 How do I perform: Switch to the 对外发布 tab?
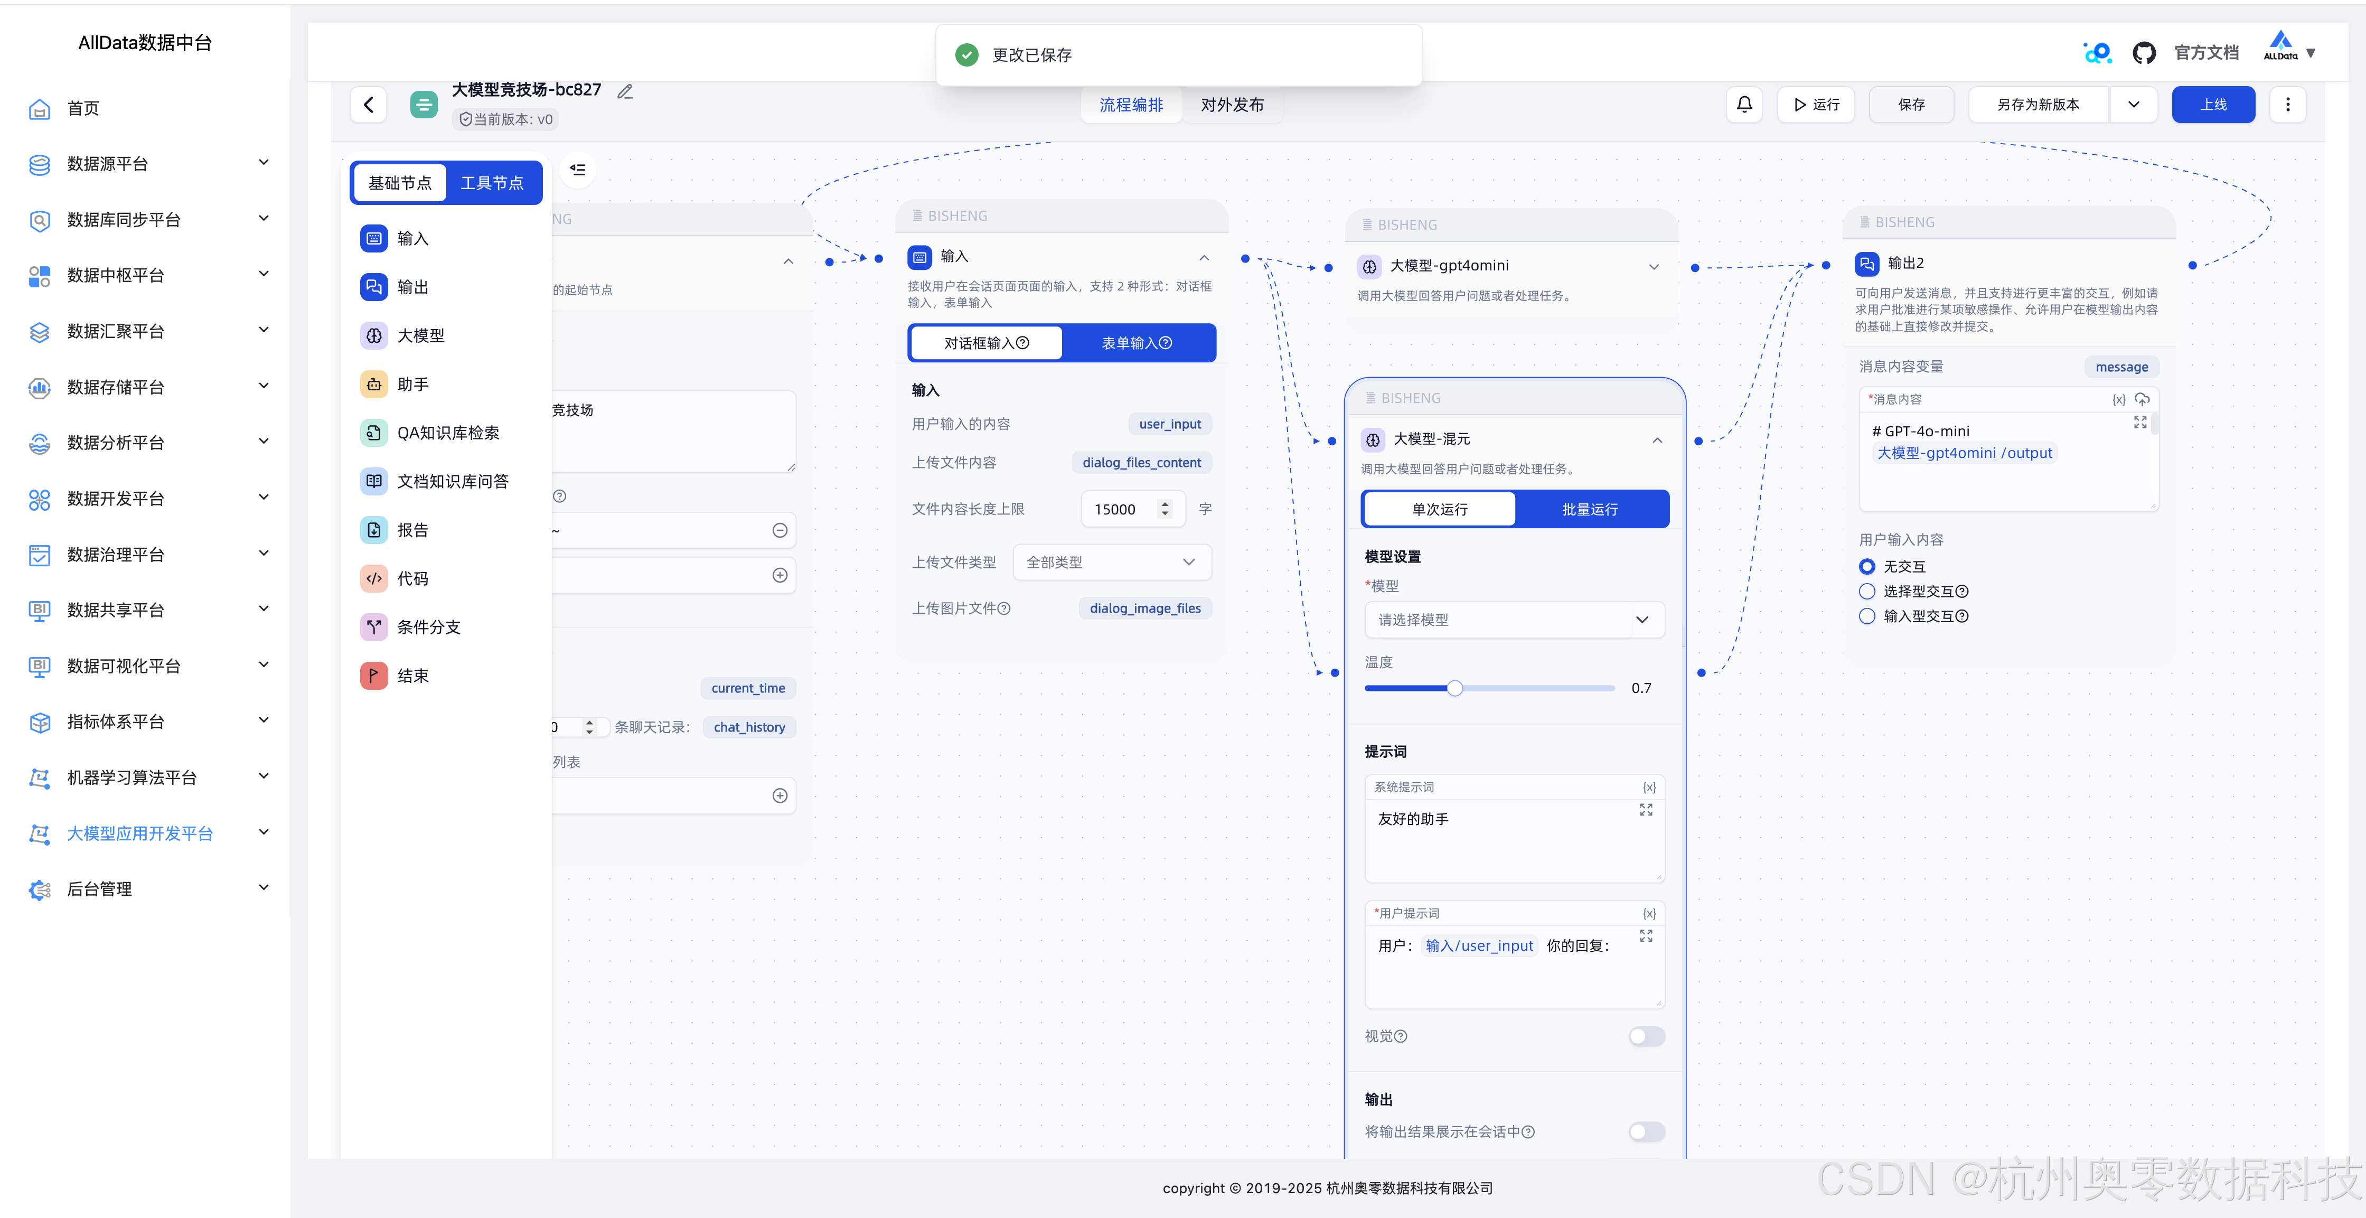click(x=1232, y=105)
